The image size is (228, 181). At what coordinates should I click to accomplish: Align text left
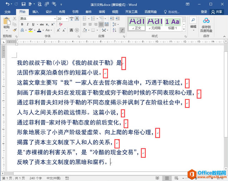pos(84,24)
